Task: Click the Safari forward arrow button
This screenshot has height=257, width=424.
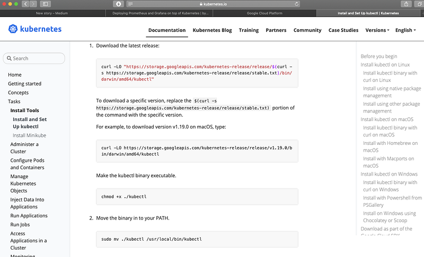Action: click(33, 4)
